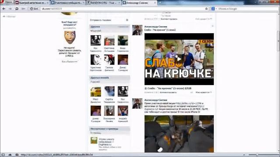Open a new browser tab
280x157 pixels.
tap(160, 3)
